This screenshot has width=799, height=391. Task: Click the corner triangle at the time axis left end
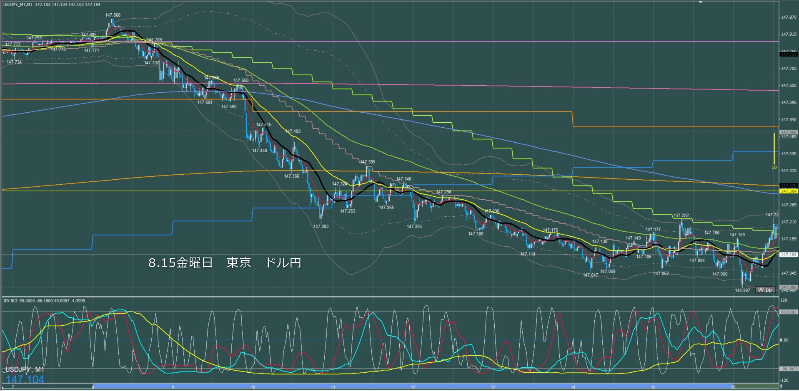click(3, 387)
